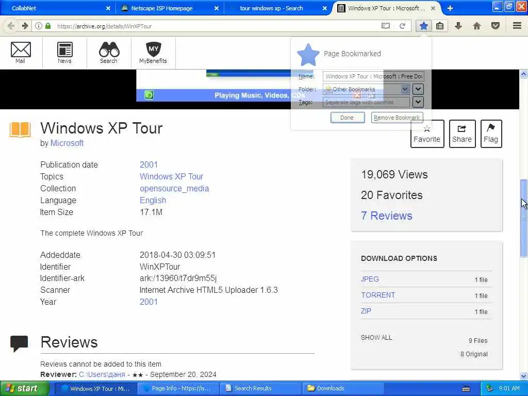Open reviewer C:\Users\даня profile link
This screenshot has height=396, width=528.
tap(102, 374)
